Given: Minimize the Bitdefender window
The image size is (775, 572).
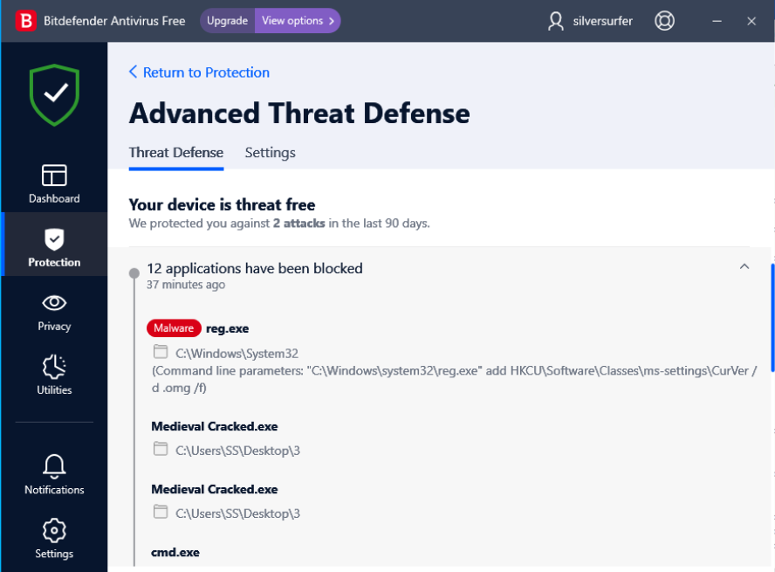Looking at the screenshot, I should (x=717, y=21).
